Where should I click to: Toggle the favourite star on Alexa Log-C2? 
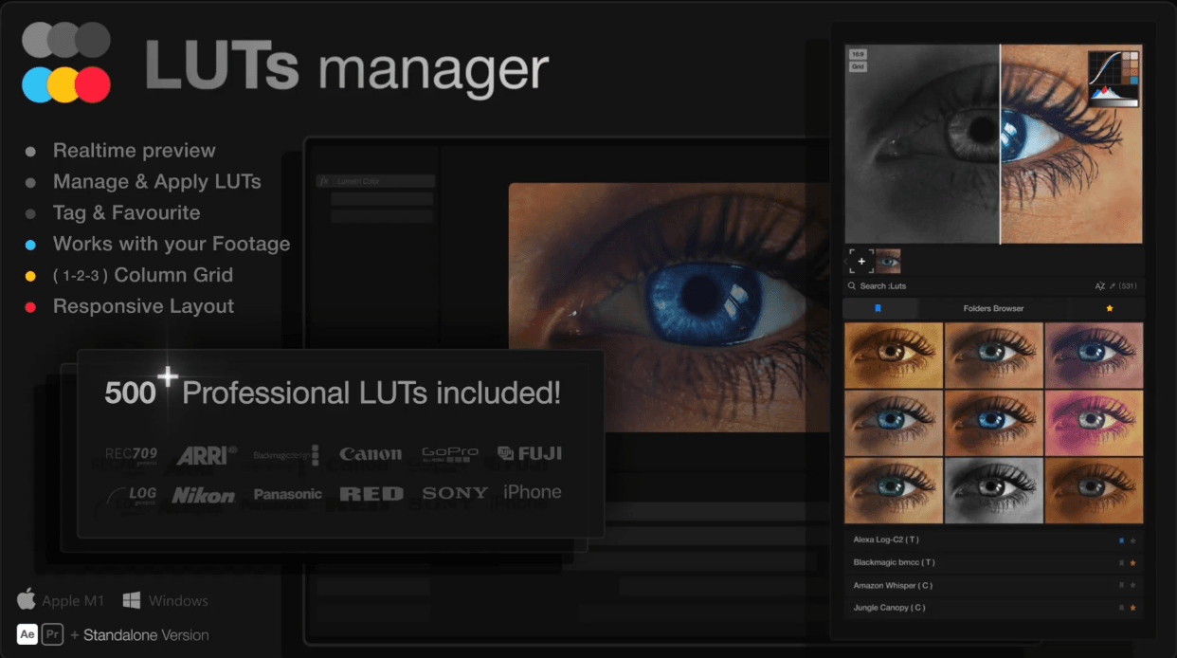click(x=1132, y=540)
